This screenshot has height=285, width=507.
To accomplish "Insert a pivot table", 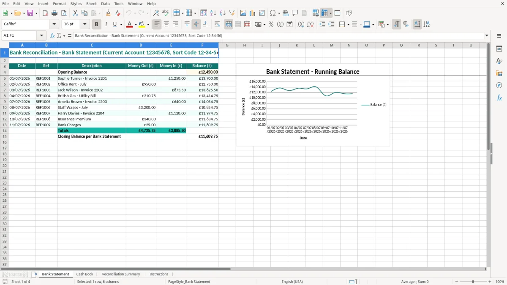I will [x=262, y=13].
